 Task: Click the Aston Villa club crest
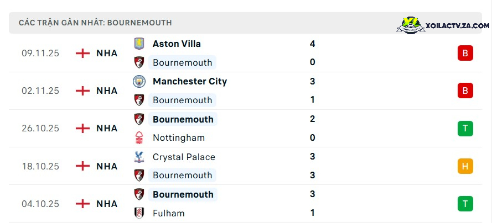point(139,44)
